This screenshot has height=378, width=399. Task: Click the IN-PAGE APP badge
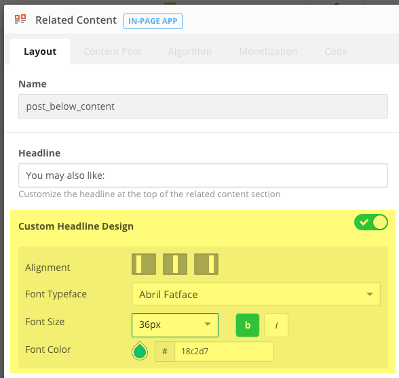coord(153,21)
